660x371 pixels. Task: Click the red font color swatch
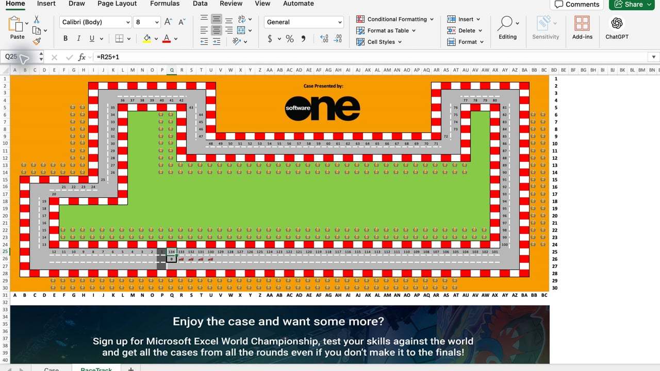click(x=167, y=39)
